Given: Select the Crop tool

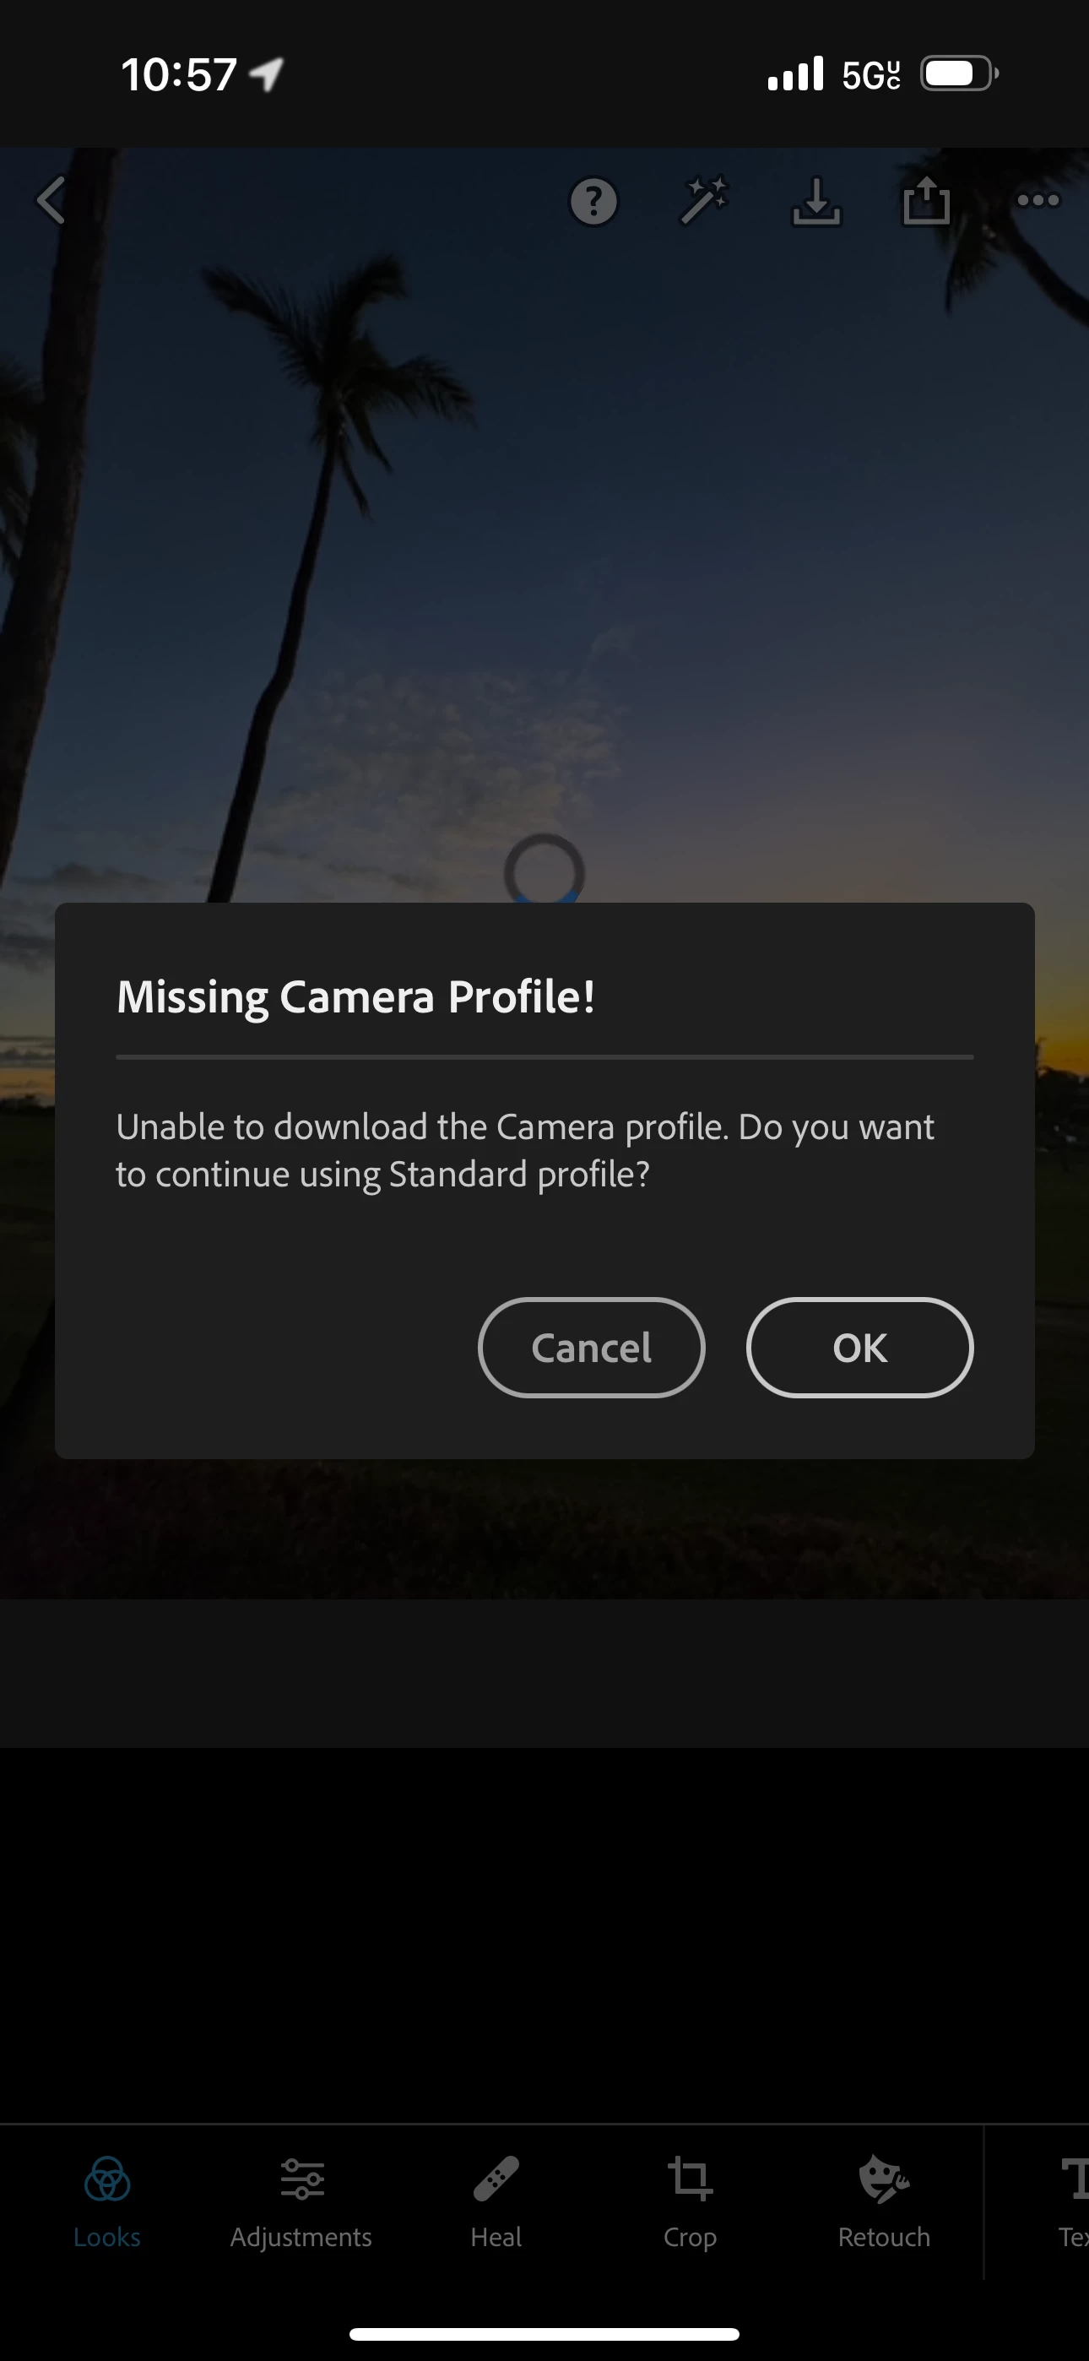Looking at the screenshot, I should tap(691, 2201).
